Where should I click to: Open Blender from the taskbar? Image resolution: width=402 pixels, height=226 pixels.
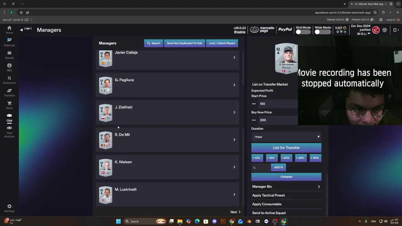click(x=249, y=221)
